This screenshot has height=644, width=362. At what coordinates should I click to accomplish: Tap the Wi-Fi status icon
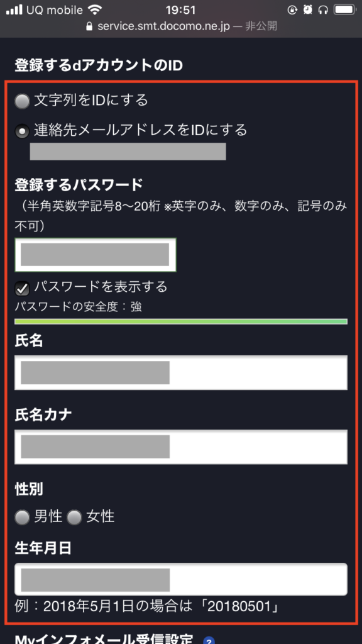(96, 9)
